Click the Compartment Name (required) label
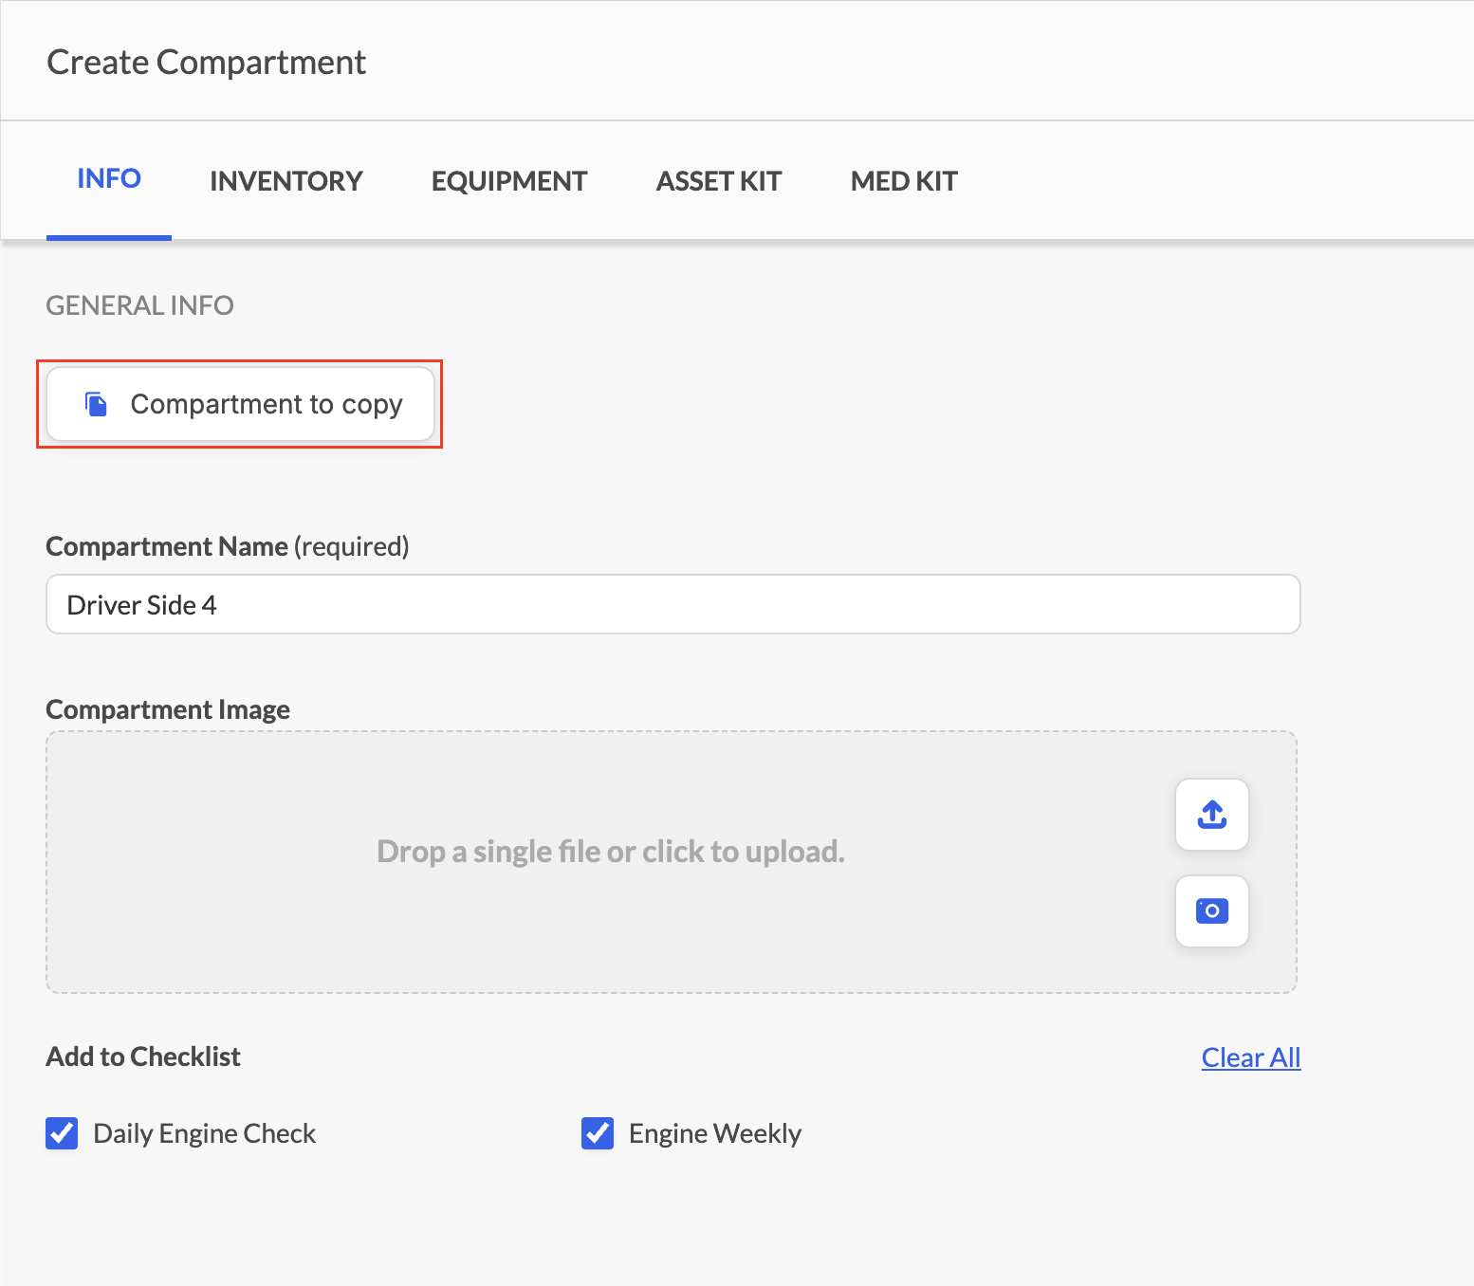 click(228, 546)
